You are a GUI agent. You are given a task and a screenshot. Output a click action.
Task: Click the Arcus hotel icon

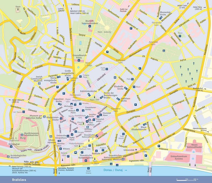pyautogui.click(x=180, y=36)
